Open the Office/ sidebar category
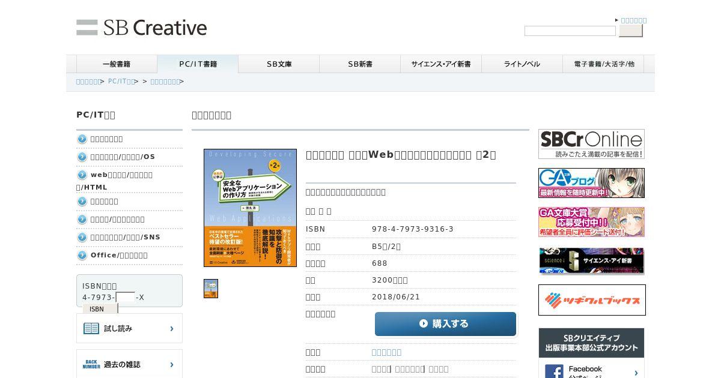The image size is (721, 378). (x=119, y=256)
